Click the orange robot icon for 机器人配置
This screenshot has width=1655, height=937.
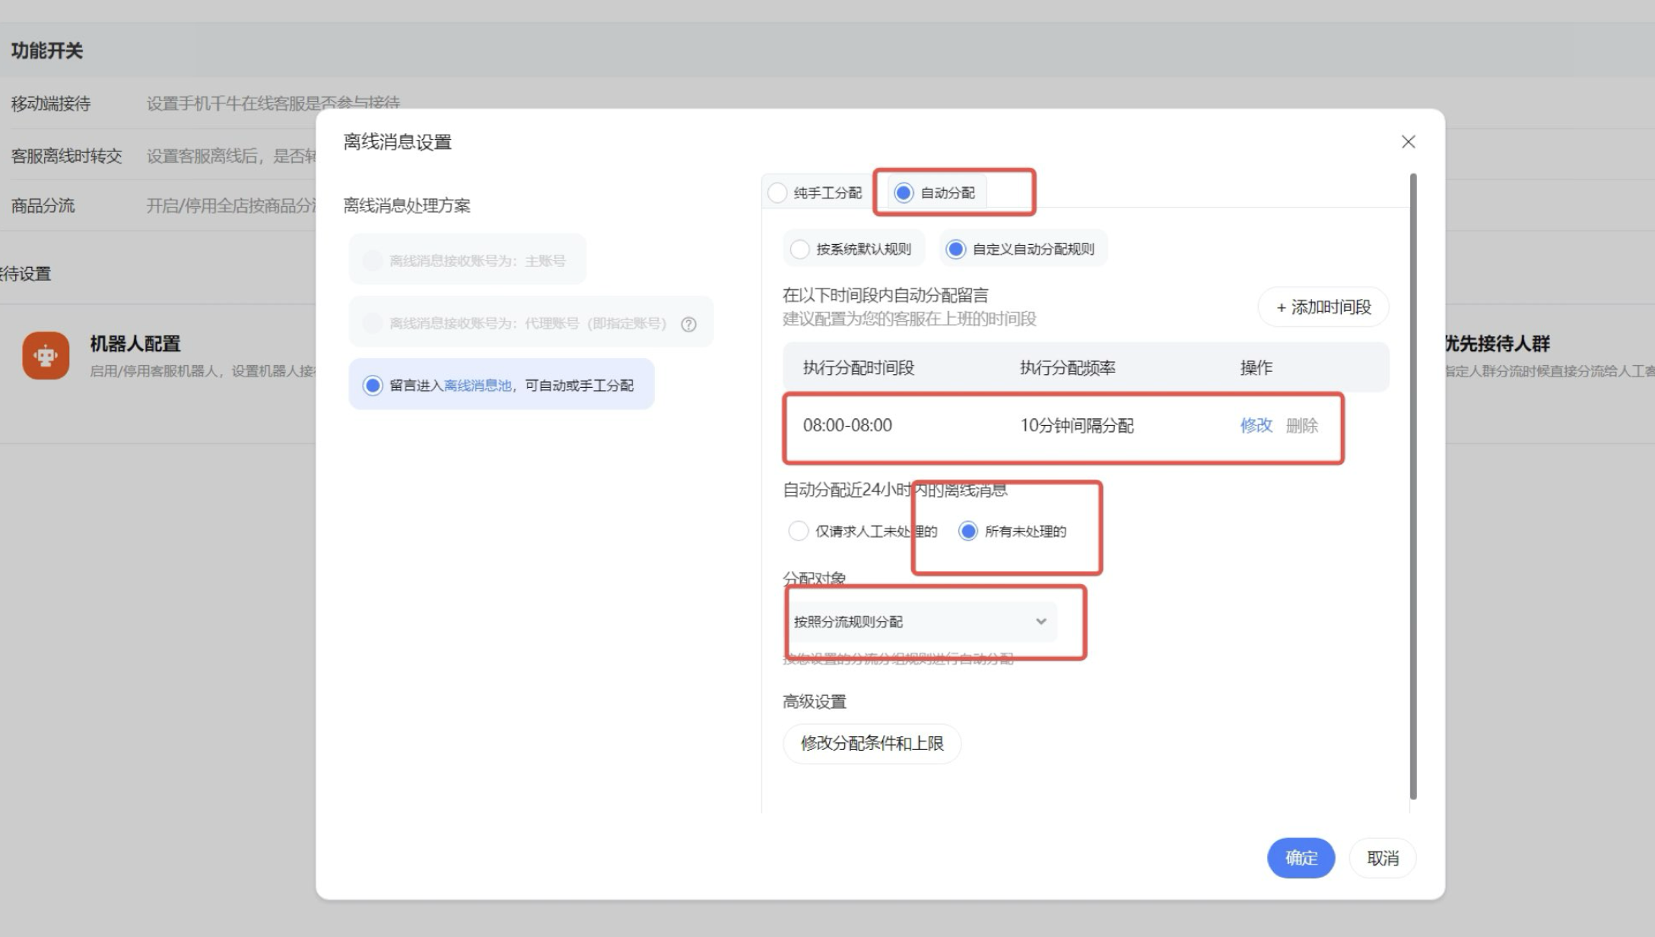(46, 355)
